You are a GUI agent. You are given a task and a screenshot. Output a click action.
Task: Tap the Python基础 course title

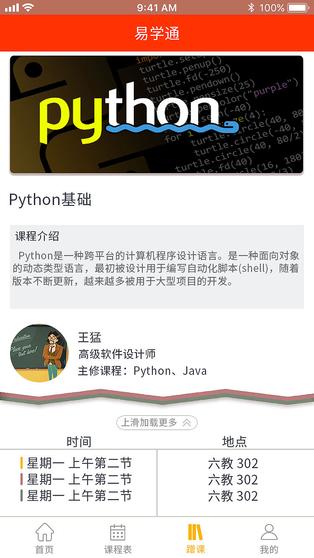pyautogui.click(x=50, y=200)
